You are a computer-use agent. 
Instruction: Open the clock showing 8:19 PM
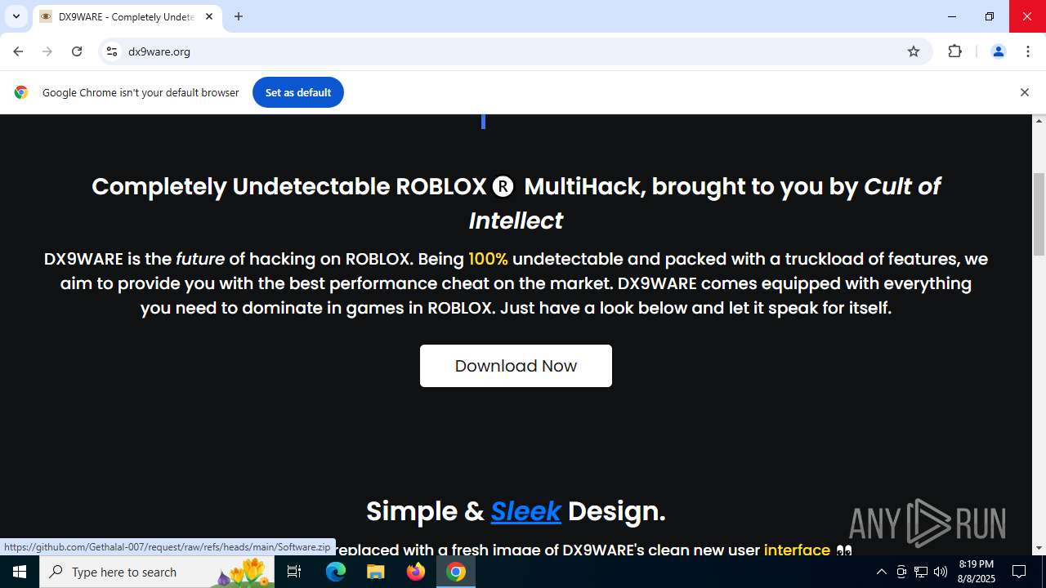pos(976,572)
